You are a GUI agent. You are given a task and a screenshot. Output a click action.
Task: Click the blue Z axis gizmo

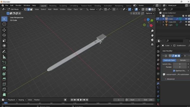click(148, 19)
